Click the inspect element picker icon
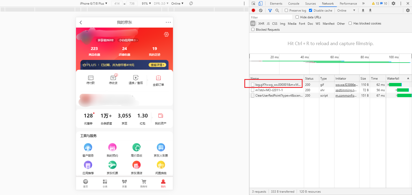Image resolution: width=412 pixels, height=195 pixels. pyautogui.click(x=253, y=3)
